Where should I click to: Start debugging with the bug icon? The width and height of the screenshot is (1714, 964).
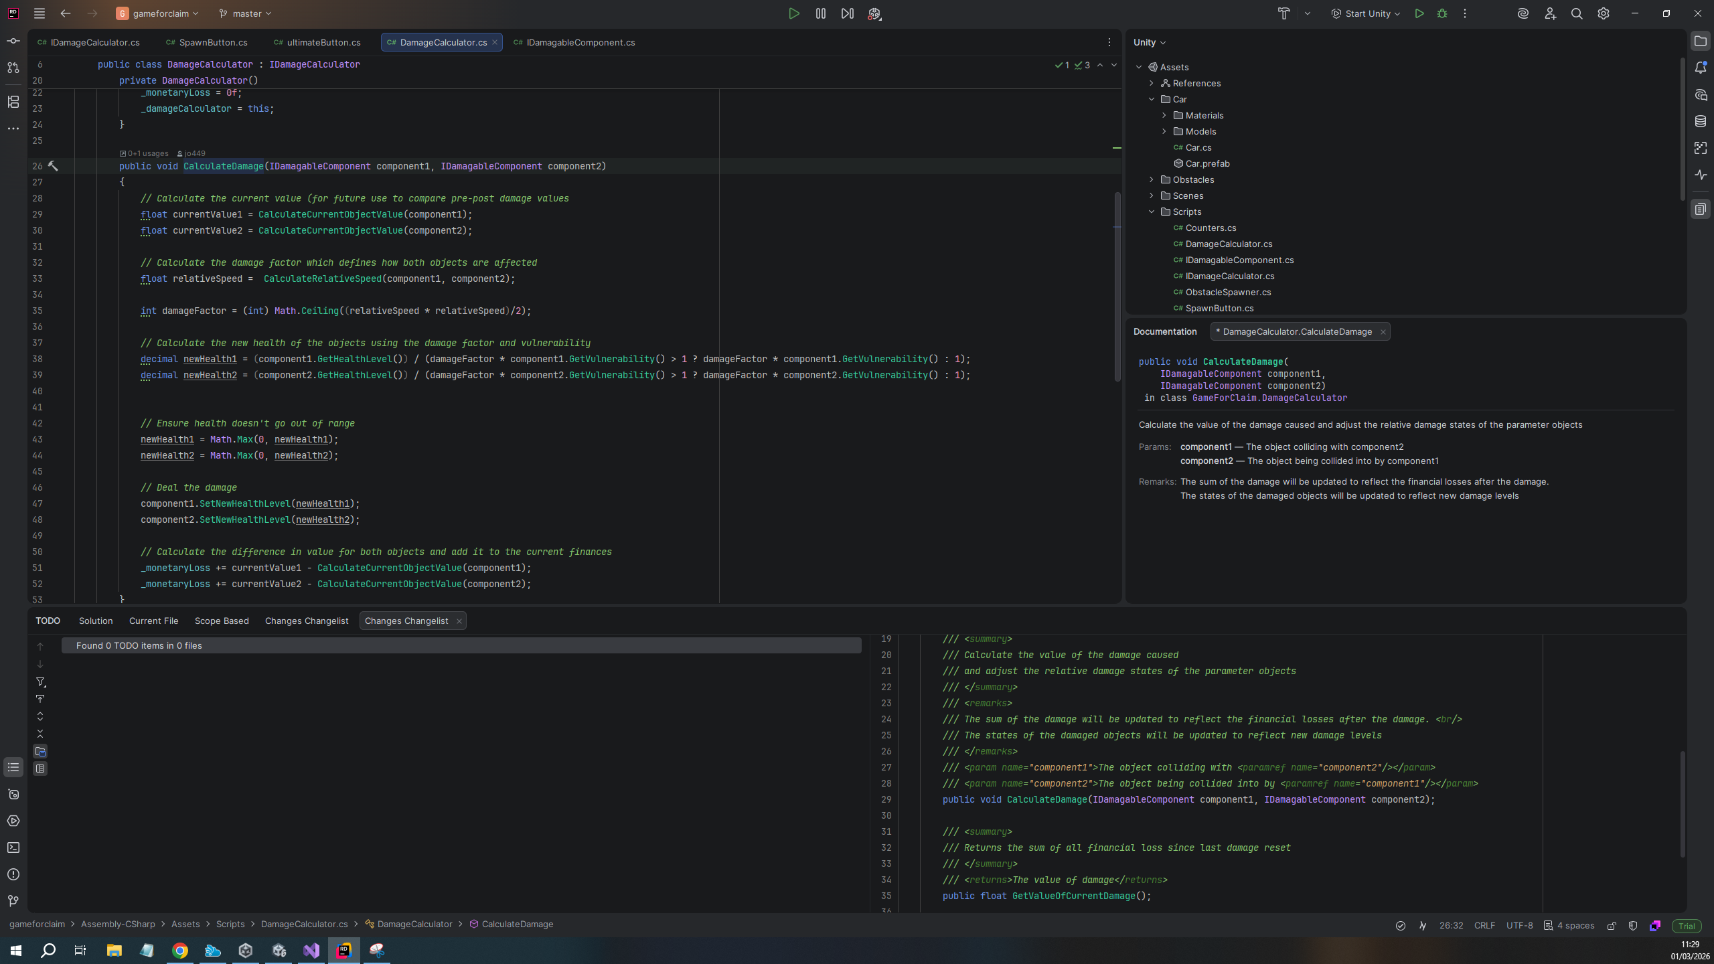click(x=1442, y=13)
